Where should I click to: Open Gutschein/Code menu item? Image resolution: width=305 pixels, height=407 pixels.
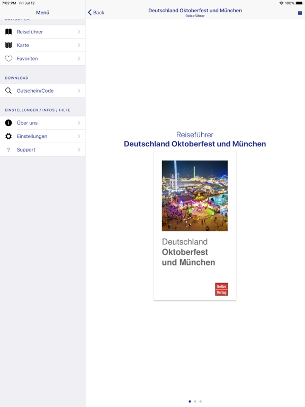42,91
